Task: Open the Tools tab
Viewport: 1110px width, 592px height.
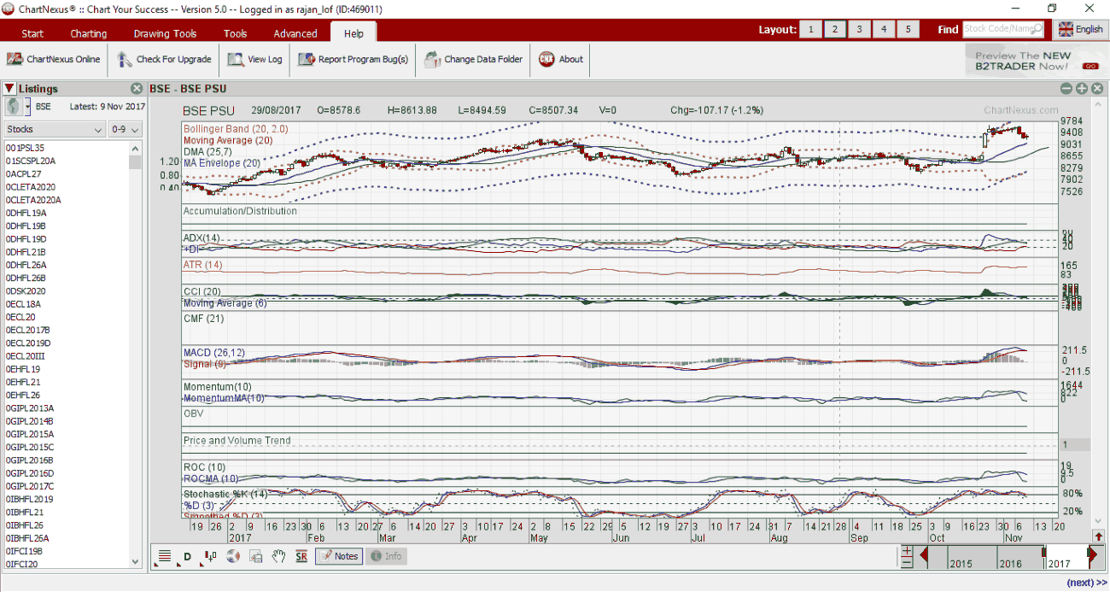Action: click(236, 33)
